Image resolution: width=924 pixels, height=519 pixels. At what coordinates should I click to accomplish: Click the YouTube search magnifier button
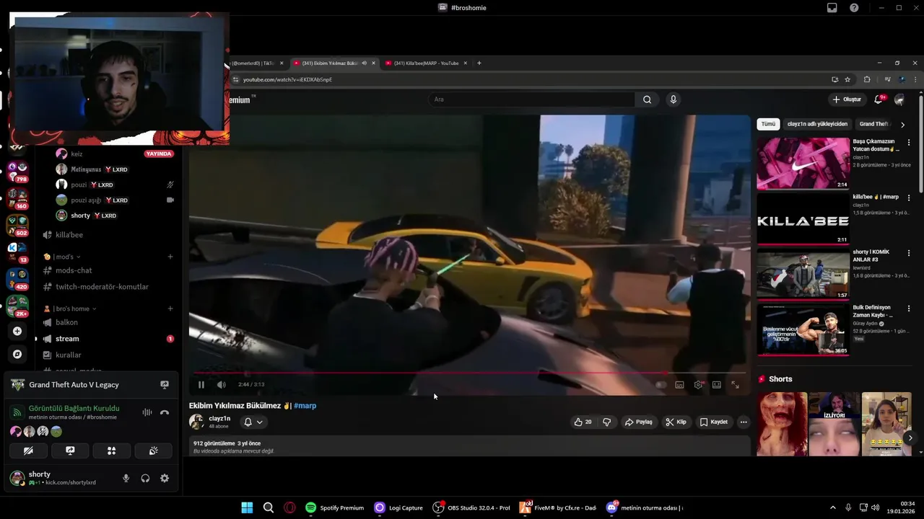click(648, 99)
